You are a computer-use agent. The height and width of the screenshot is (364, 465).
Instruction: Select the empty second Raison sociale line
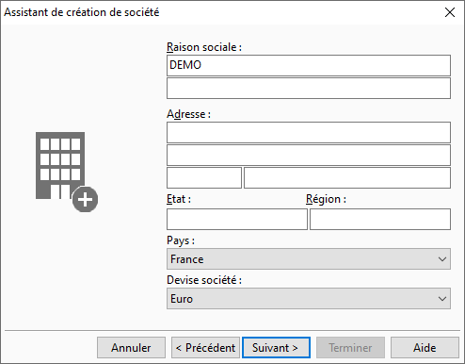[309, 89]
